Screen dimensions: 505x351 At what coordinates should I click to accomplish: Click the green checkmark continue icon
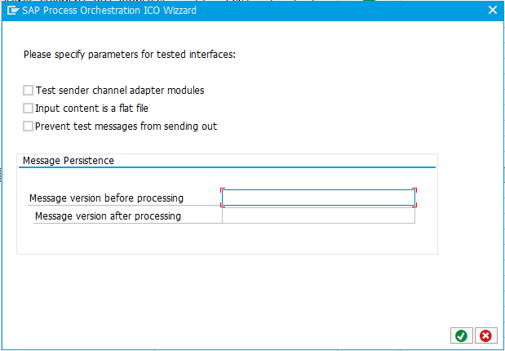coord(462,335)
